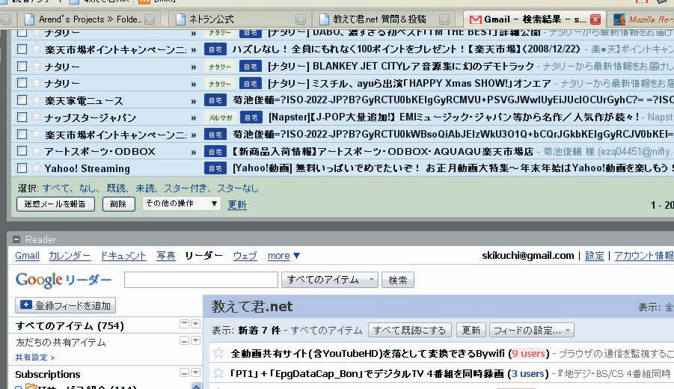Star the 楽天家電ニュース message
This screenshot has height=389, width=674.
point(37,99)
